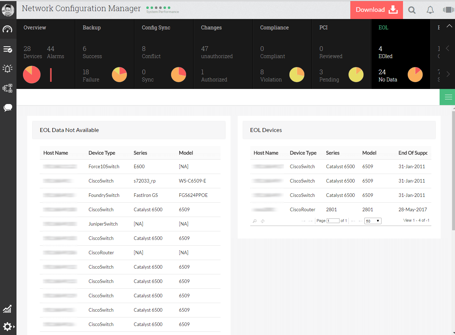455x335 pixels.
Task: Open the reports chart icon in sidebar
Action: (x=8, y=309)
